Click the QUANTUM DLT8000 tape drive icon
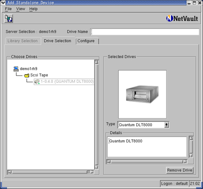Viewport: 203px width, 189px height. coord(37,81)
